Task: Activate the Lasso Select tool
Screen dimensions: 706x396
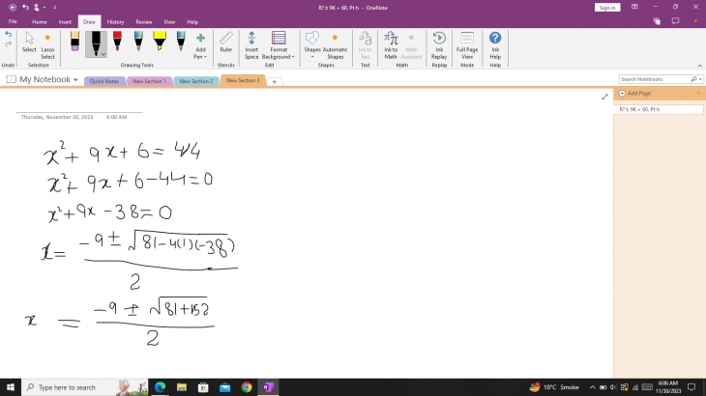Action: pyautogui.click(x=47, y=45)
